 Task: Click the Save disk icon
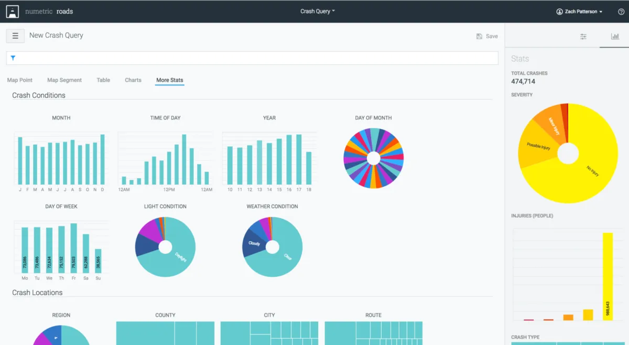[479, 36]
